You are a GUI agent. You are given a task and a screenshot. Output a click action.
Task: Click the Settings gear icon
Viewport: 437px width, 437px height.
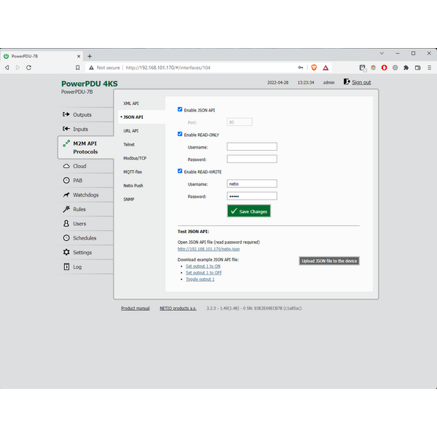66,253
